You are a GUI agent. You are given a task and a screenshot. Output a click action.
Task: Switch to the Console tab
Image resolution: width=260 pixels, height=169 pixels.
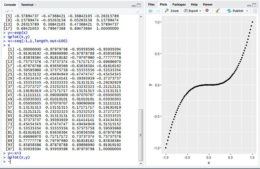coord(10,5)
